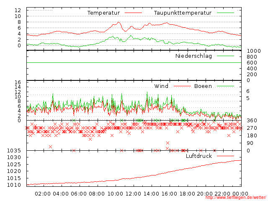Click the green Taupunkttemperatur legend line sample
The height and width of the screenshot is (201, 268).
[225, 13]
